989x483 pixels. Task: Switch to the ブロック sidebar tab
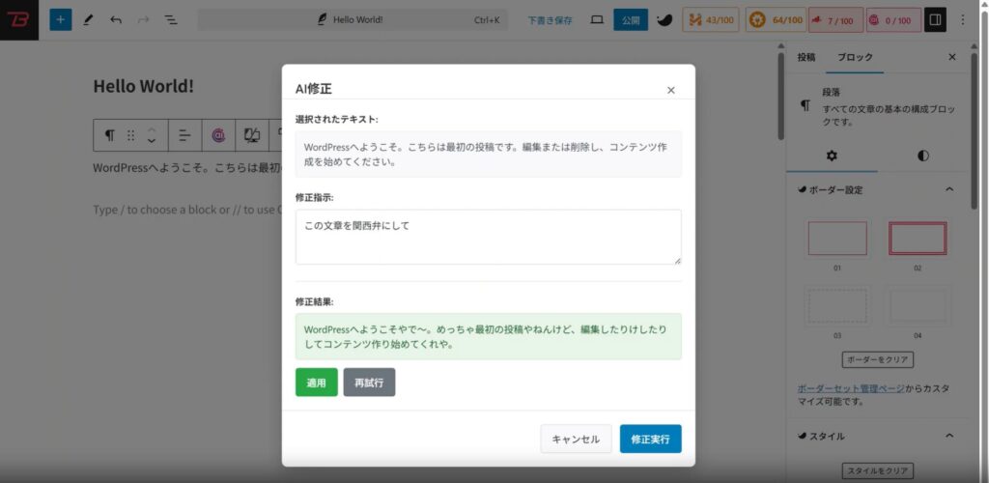click(x=856, y=57)
